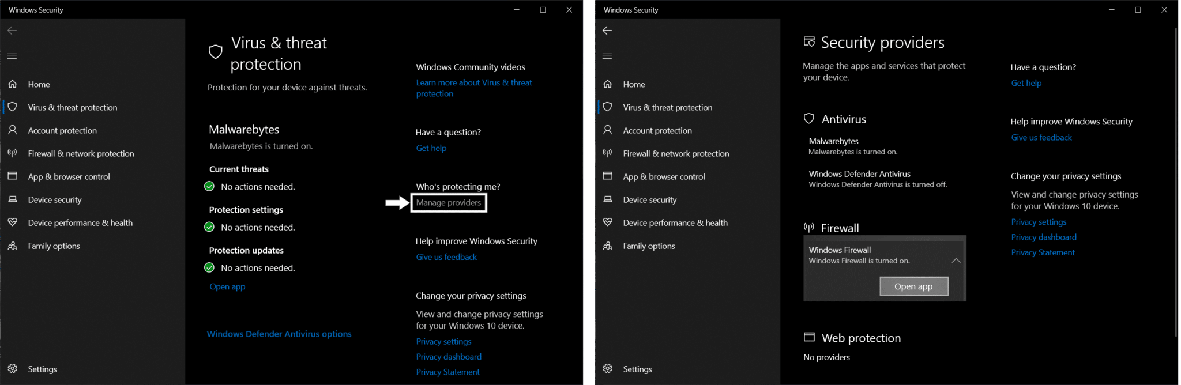This screenshot has width=1181, height=385.
Task: Click Give us feedback in the left window
Action: point(446,257)
